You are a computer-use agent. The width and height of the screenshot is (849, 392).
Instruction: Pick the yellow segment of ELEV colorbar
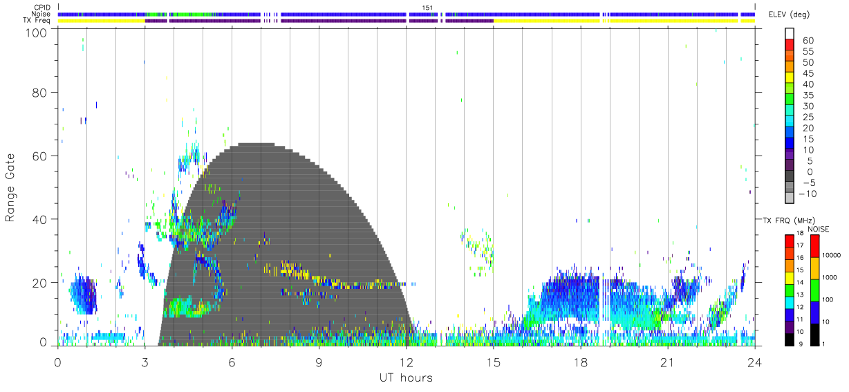[x=789, y=77]
